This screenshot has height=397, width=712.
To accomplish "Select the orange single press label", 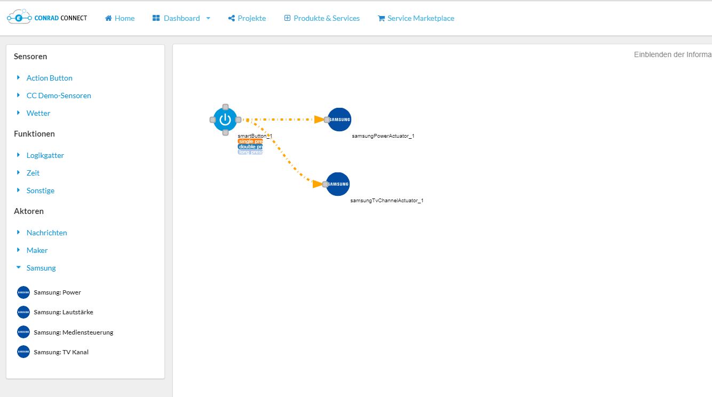I will (x=250, y=141).
